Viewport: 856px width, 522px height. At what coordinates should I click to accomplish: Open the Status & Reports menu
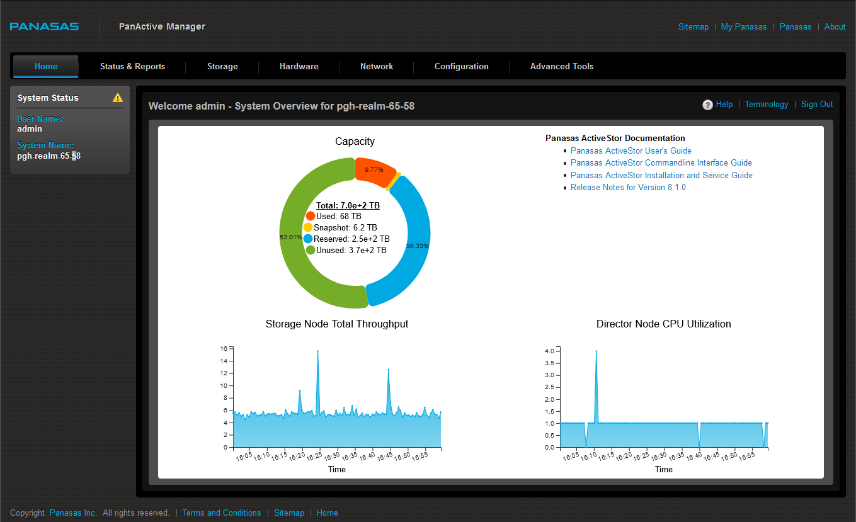coord(132,66)
